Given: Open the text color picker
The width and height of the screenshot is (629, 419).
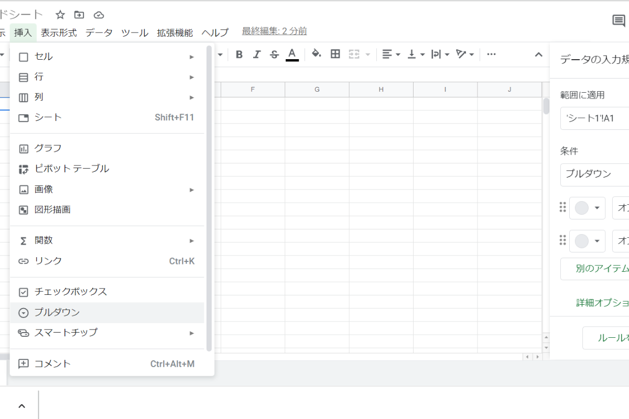Looking at the screenshot, I should coord(292,54).
